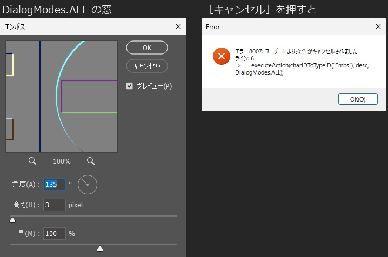
Task: Click the executeAction code line text
Action: tap(302, 69)
